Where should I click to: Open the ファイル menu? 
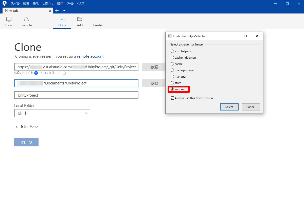pyautogui.click(x=15, y=4)
